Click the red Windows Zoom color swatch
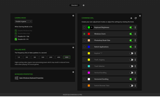The width and height of the screenshot is (160, 98). (x=89, y=34)
